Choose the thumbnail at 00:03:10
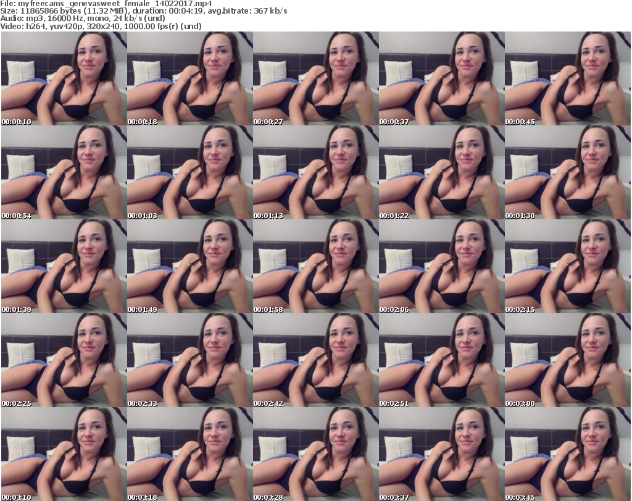 coord(64,454)
